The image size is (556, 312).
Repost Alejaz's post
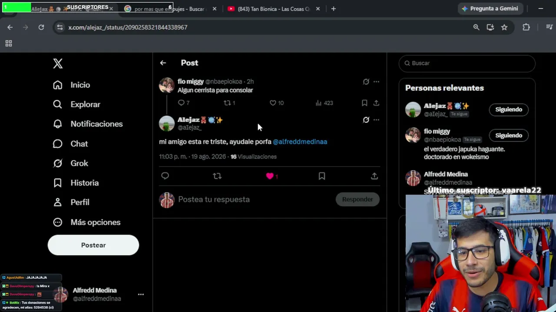pyautogui.click(x=217, y=176)
